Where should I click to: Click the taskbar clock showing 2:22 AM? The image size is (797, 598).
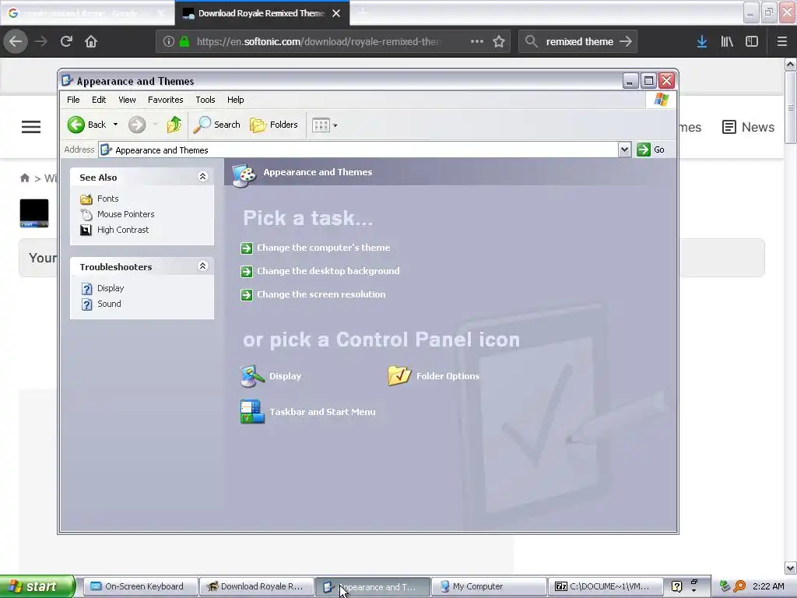point(768,586)
